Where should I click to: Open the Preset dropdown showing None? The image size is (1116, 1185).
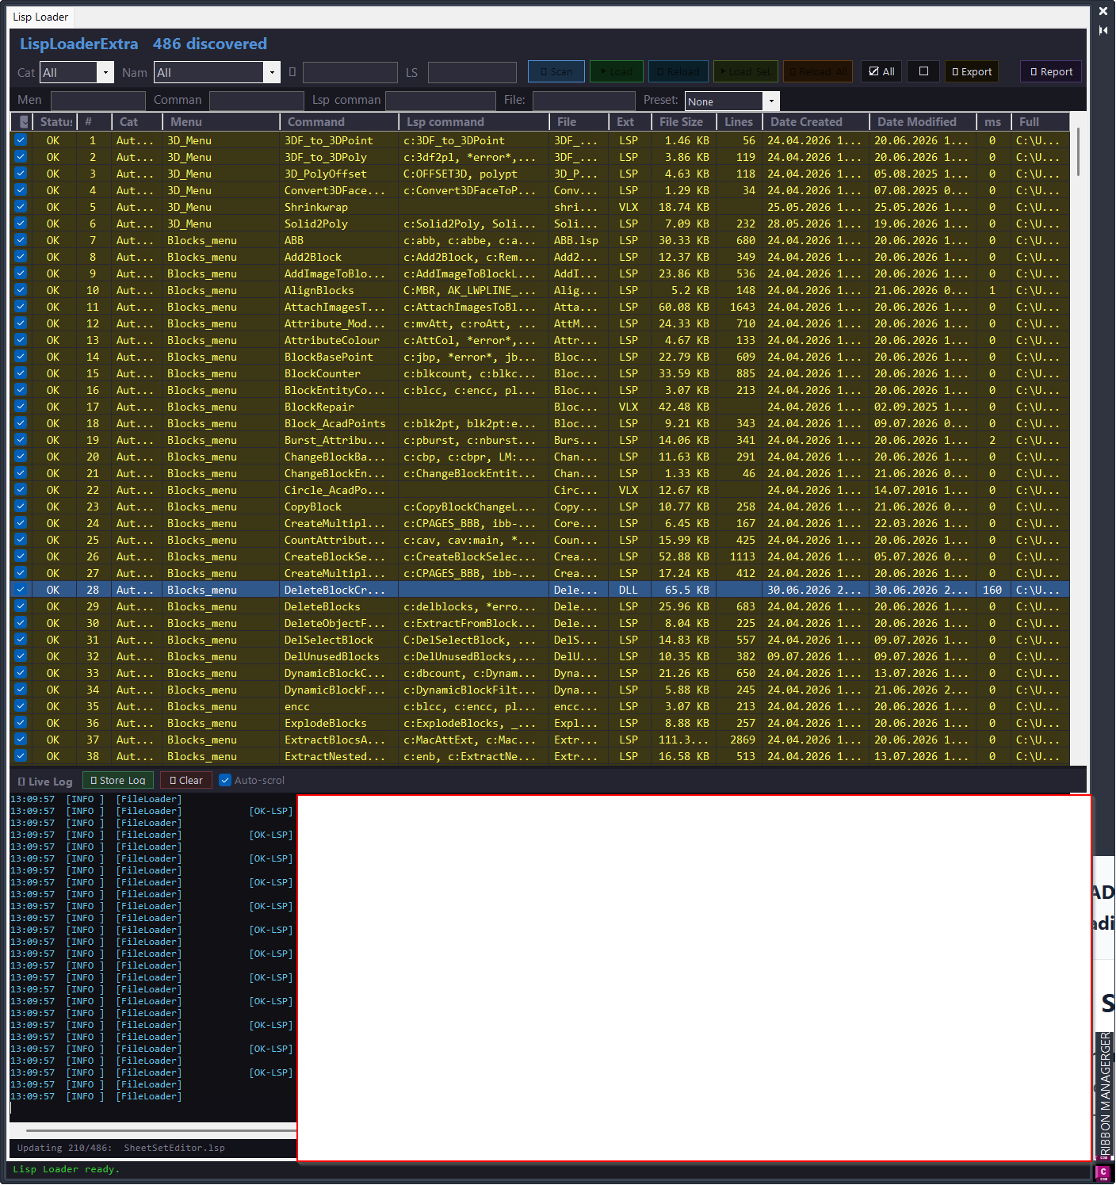771,101
